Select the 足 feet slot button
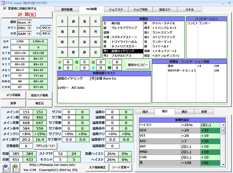The height and width of the screenshot is (173, 233). pyautogui.click(x=95, y=52)
